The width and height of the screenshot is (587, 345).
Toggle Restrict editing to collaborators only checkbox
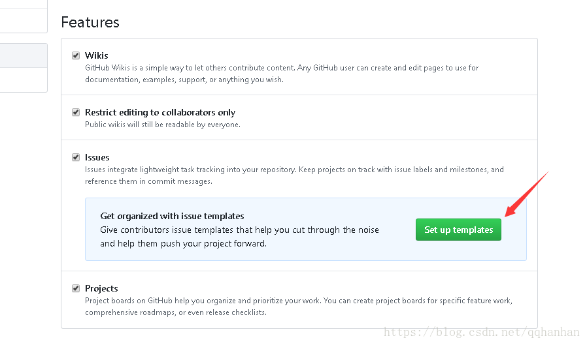tap(76, 112)
